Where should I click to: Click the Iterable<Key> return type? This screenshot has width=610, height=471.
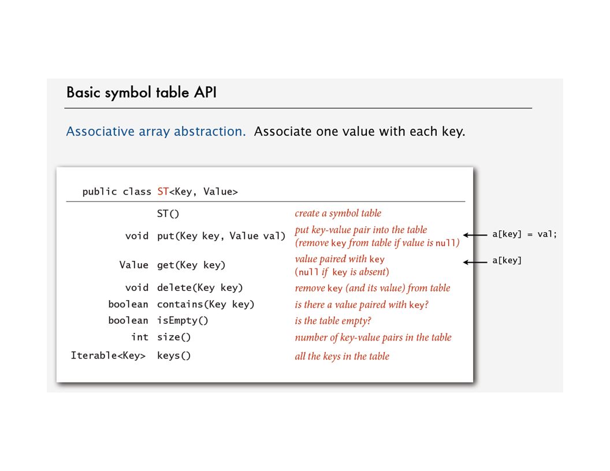[x=108, y=356]
